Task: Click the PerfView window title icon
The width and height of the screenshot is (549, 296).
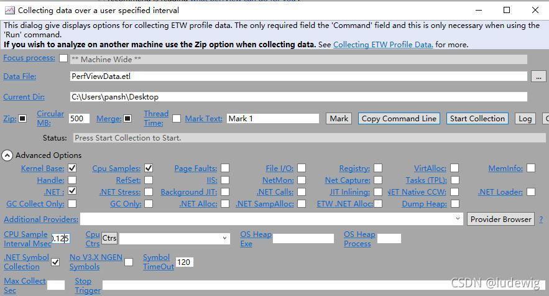Action: pyautogui.click(x=9, y=10)
